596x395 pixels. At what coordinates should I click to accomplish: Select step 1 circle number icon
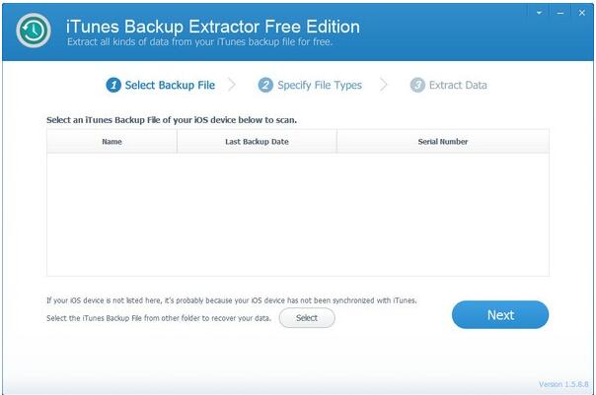pos(113,85)
